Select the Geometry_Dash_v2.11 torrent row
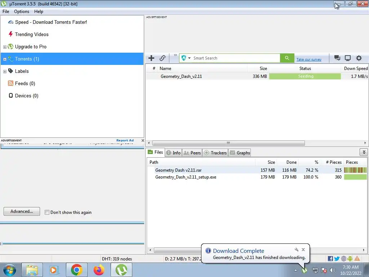The image size is (369, 277). pos(257,76)
